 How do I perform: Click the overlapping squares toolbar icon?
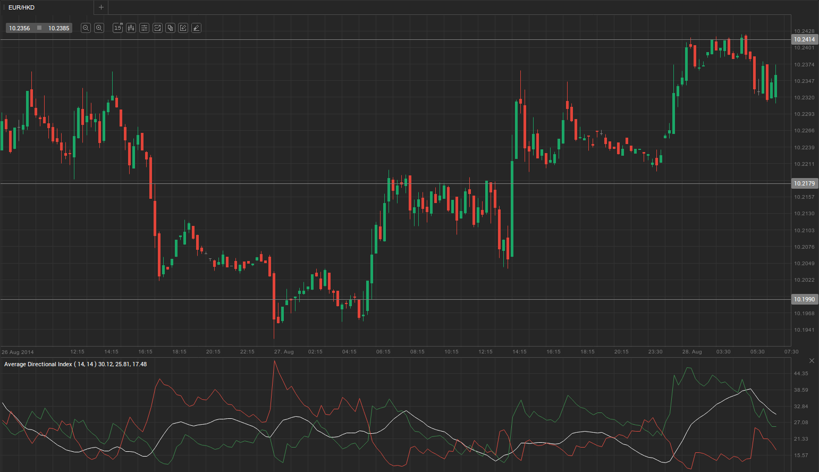click(x=170, y=28)
